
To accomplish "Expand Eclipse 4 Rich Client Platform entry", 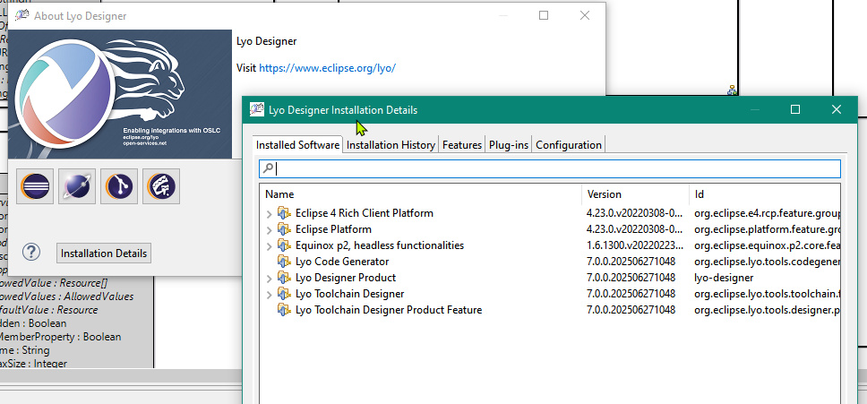I will pos(270,214).
